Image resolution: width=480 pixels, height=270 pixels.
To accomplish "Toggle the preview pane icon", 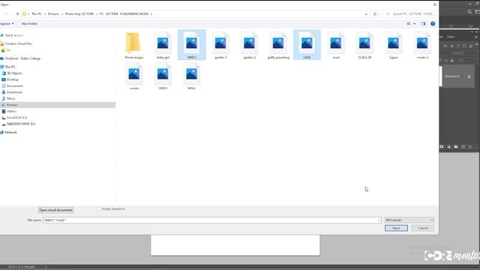I will tap(423, 23).
